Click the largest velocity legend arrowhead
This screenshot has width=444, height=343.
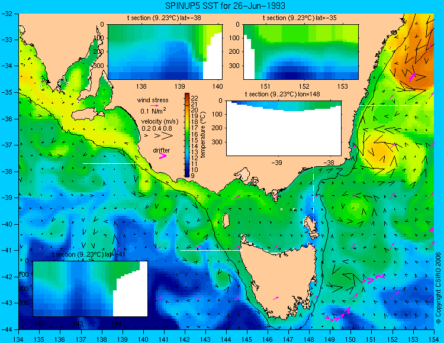[x=167, y=136]
